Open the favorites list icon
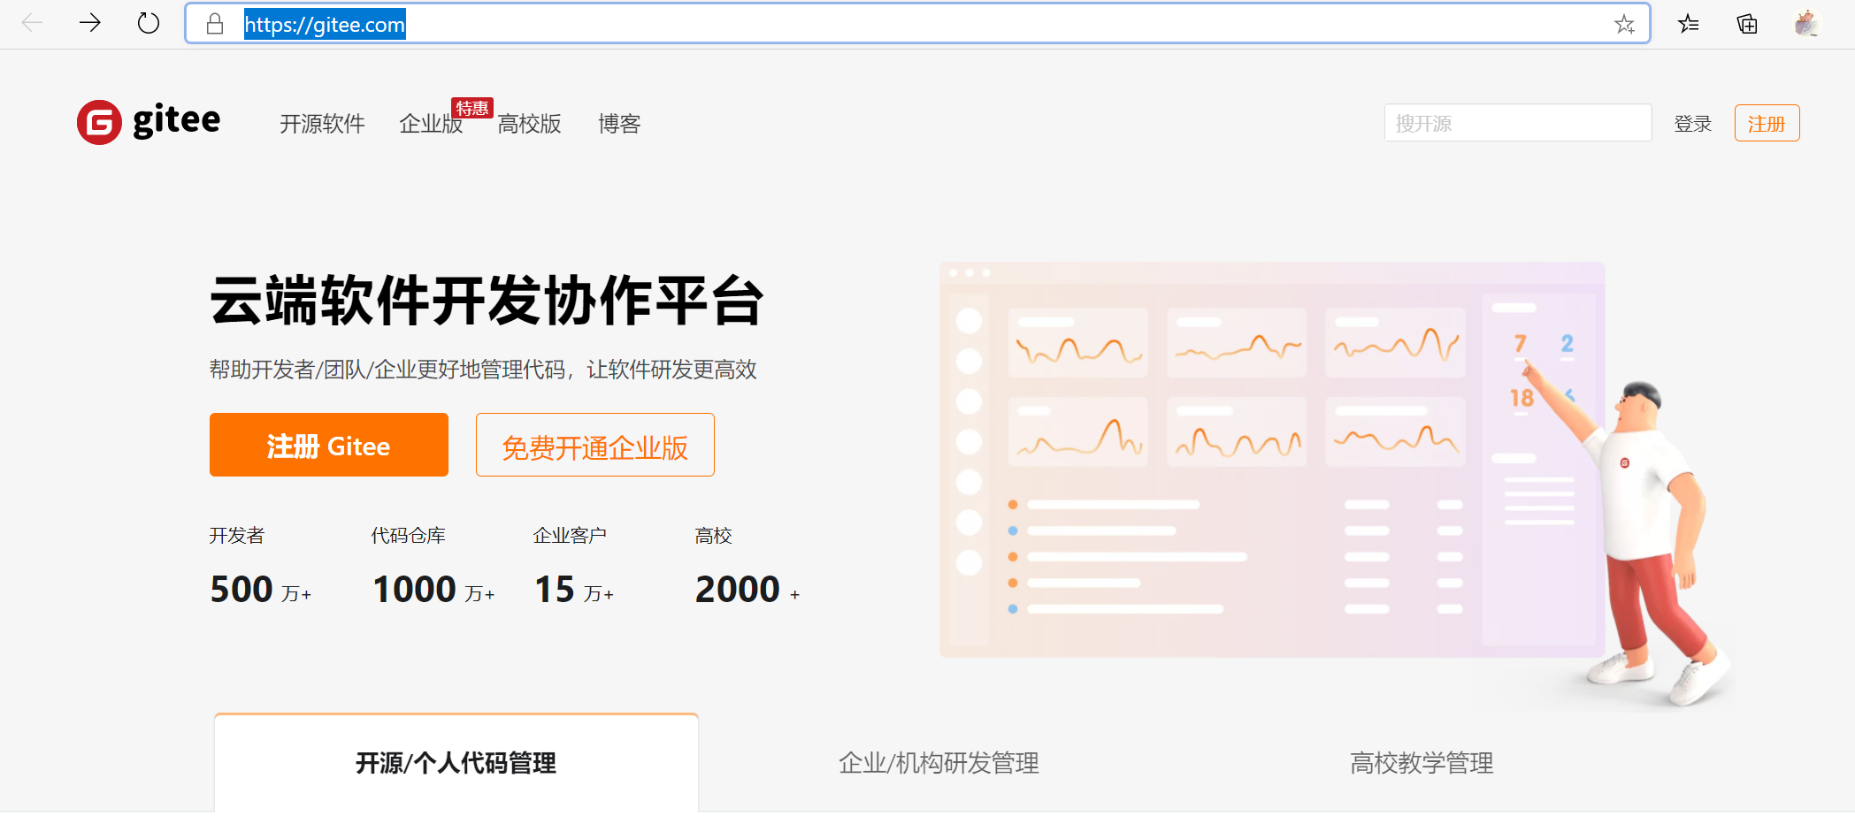 coord(1689,24)
